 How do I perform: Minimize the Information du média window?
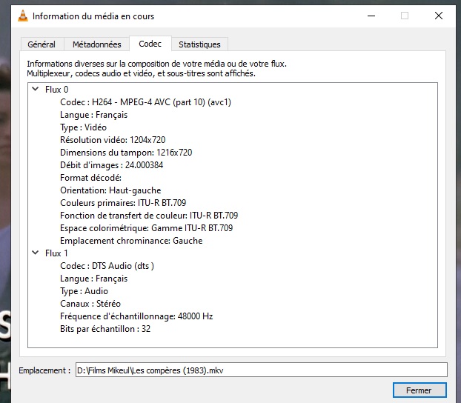(371, 16)
